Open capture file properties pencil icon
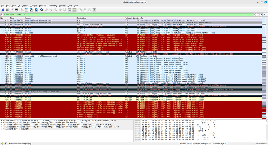 tap(6, 144)
